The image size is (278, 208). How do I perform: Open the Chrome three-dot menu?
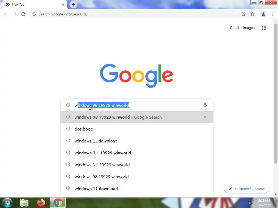272,14
